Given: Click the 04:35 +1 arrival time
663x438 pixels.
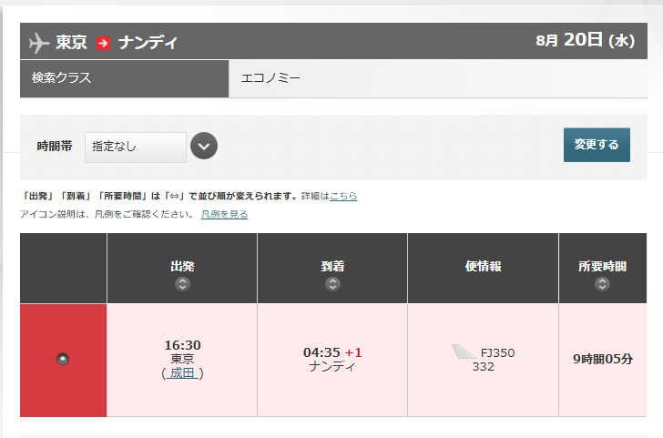Looking at the screenshot, I should (x=332, y=352).
